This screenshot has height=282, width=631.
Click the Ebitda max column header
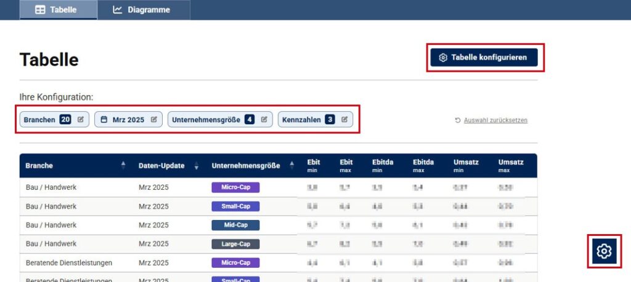(423, 166)
